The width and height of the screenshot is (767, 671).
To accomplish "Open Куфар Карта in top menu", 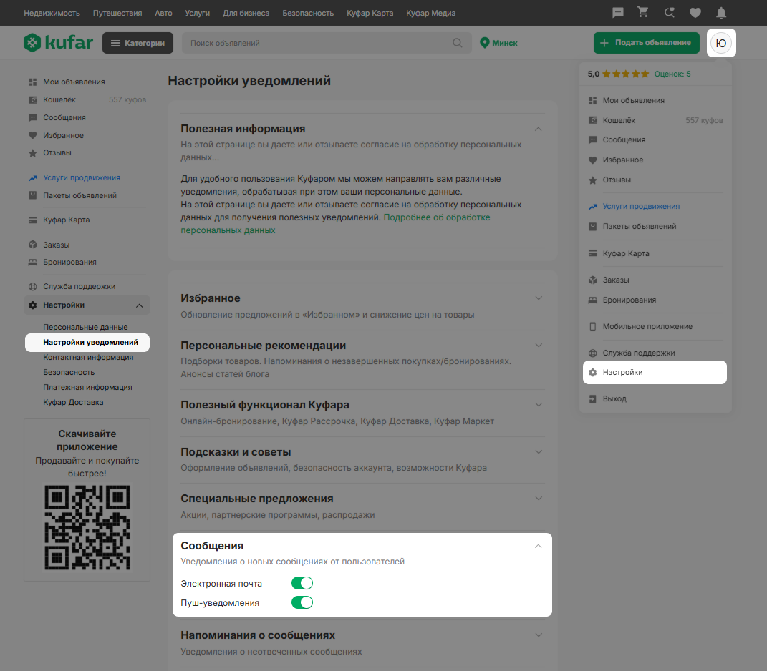I will click(370, 13).
